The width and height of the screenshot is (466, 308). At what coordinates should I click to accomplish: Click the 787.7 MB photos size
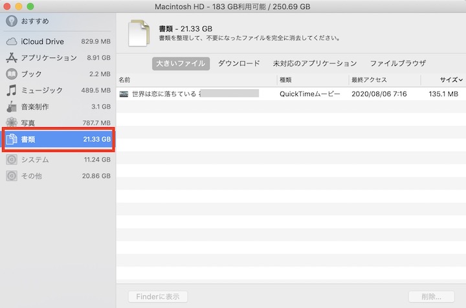tap(96, 123)
